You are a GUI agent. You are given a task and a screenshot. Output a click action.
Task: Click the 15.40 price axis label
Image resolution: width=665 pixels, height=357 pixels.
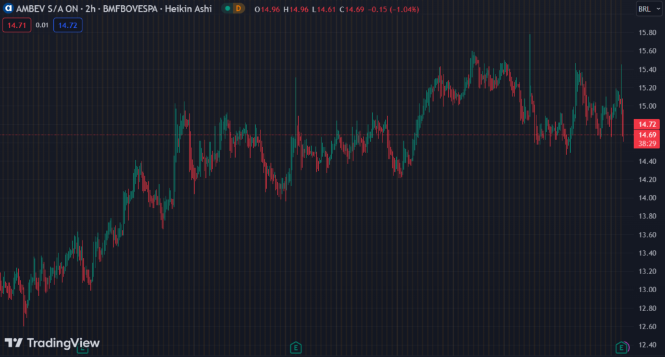[x=647, y=69]
